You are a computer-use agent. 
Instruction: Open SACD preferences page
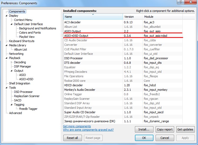point(18,100)
